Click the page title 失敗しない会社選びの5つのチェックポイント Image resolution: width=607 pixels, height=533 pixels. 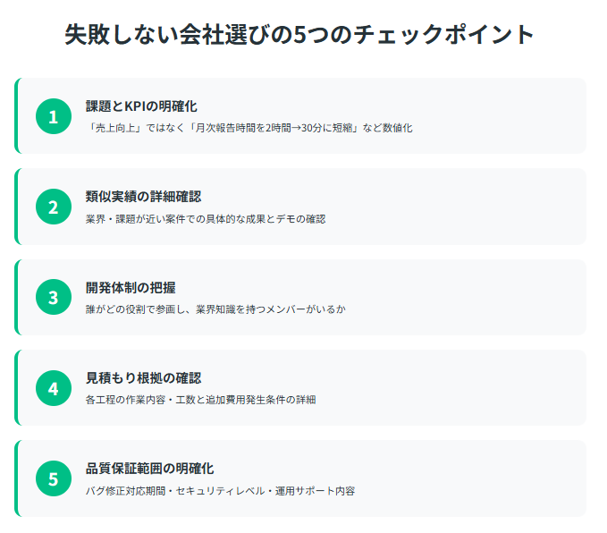299,35
